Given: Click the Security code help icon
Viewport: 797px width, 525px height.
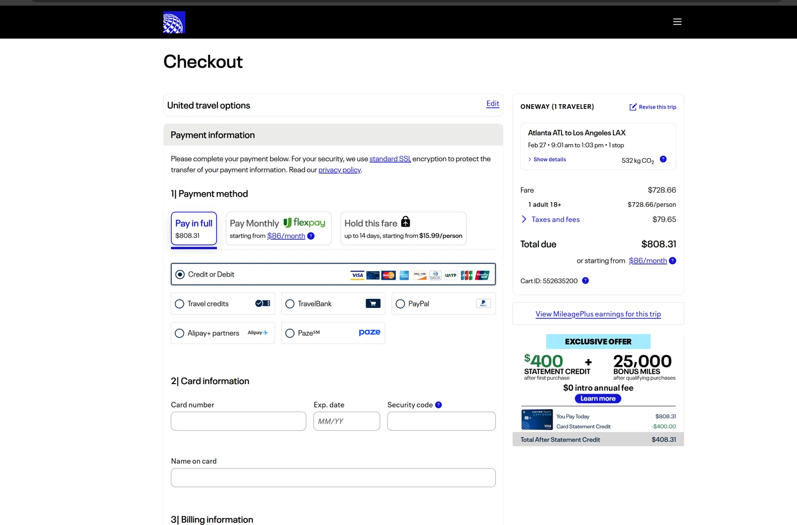Looking at the screenshot, I should click(438, 405).
